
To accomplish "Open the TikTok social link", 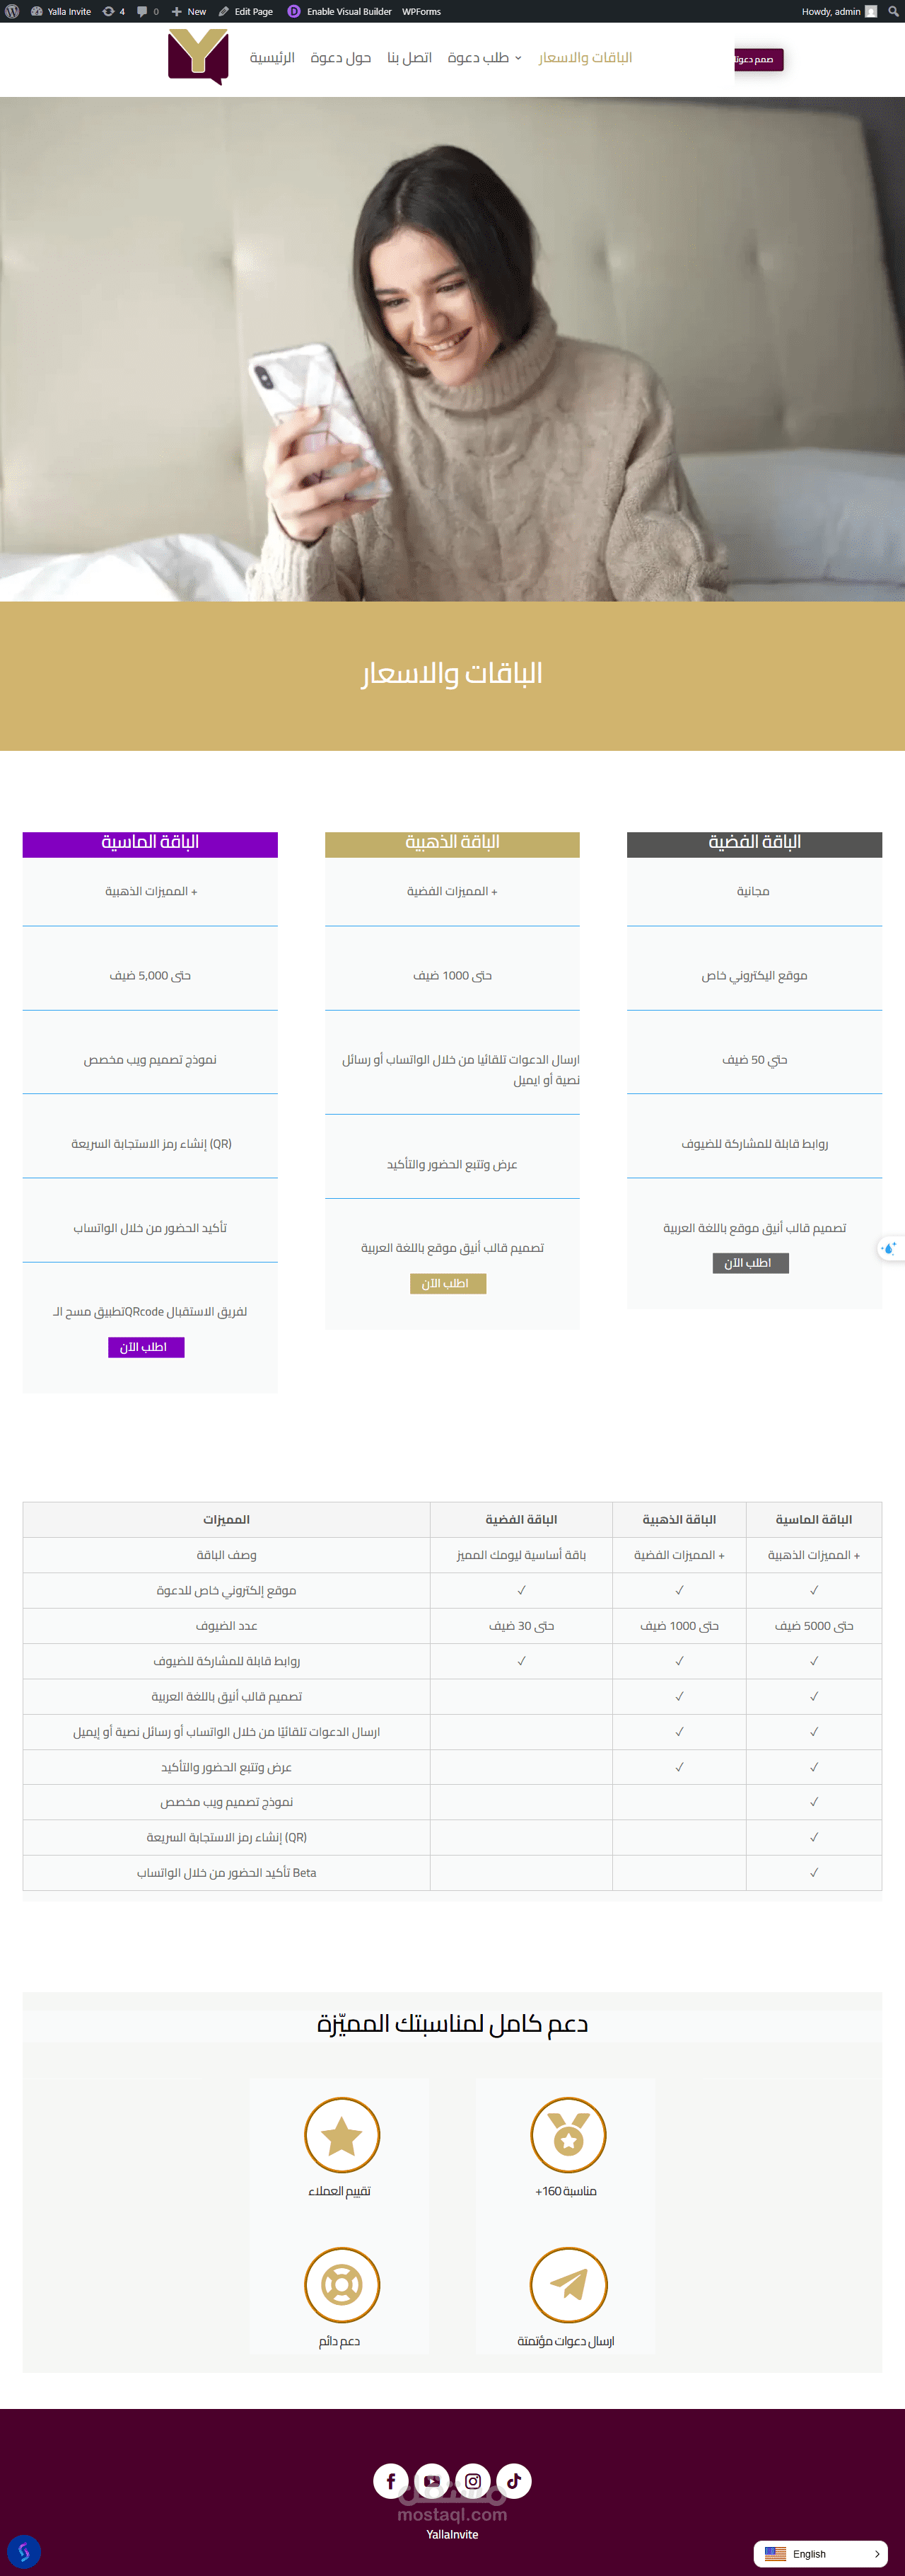I will (513, 2480).
